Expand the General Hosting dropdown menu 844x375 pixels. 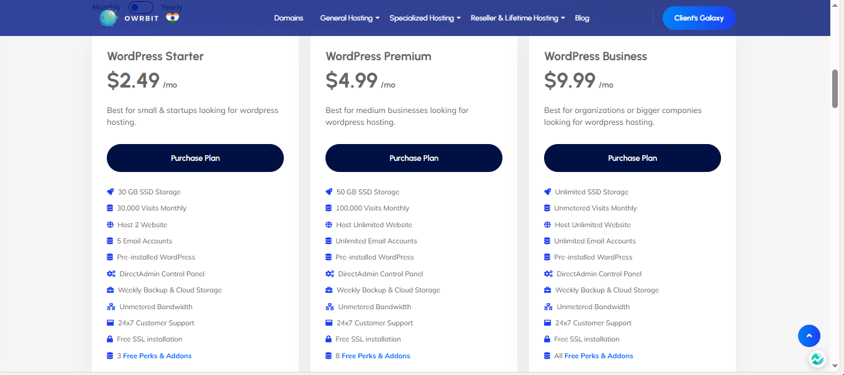coord(350,18)
